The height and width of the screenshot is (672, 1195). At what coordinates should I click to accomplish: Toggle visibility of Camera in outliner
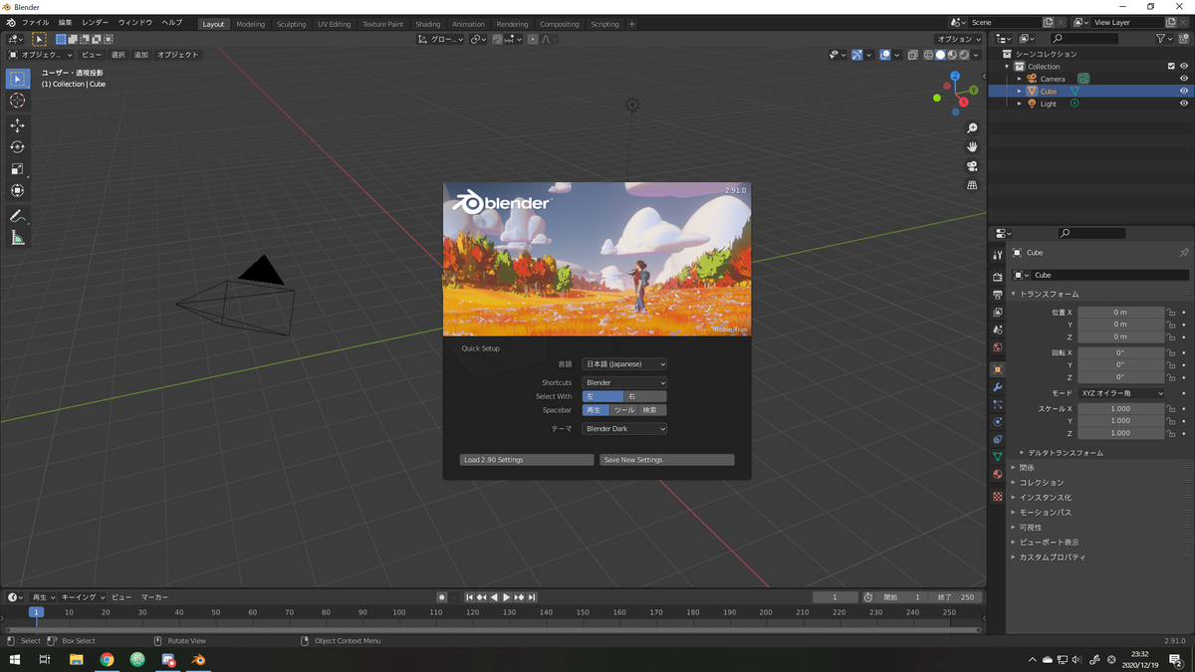point(1183,79)
